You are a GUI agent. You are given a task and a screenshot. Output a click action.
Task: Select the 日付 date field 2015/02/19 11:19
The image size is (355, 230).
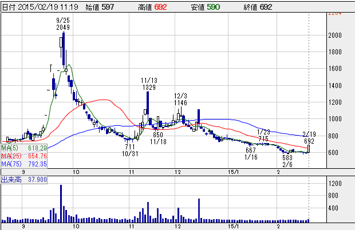[39, 6]
